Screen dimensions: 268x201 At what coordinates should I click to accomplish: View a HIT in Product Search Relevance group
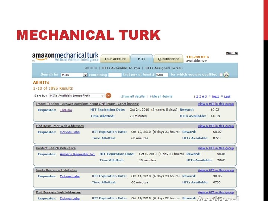(216, 148)
